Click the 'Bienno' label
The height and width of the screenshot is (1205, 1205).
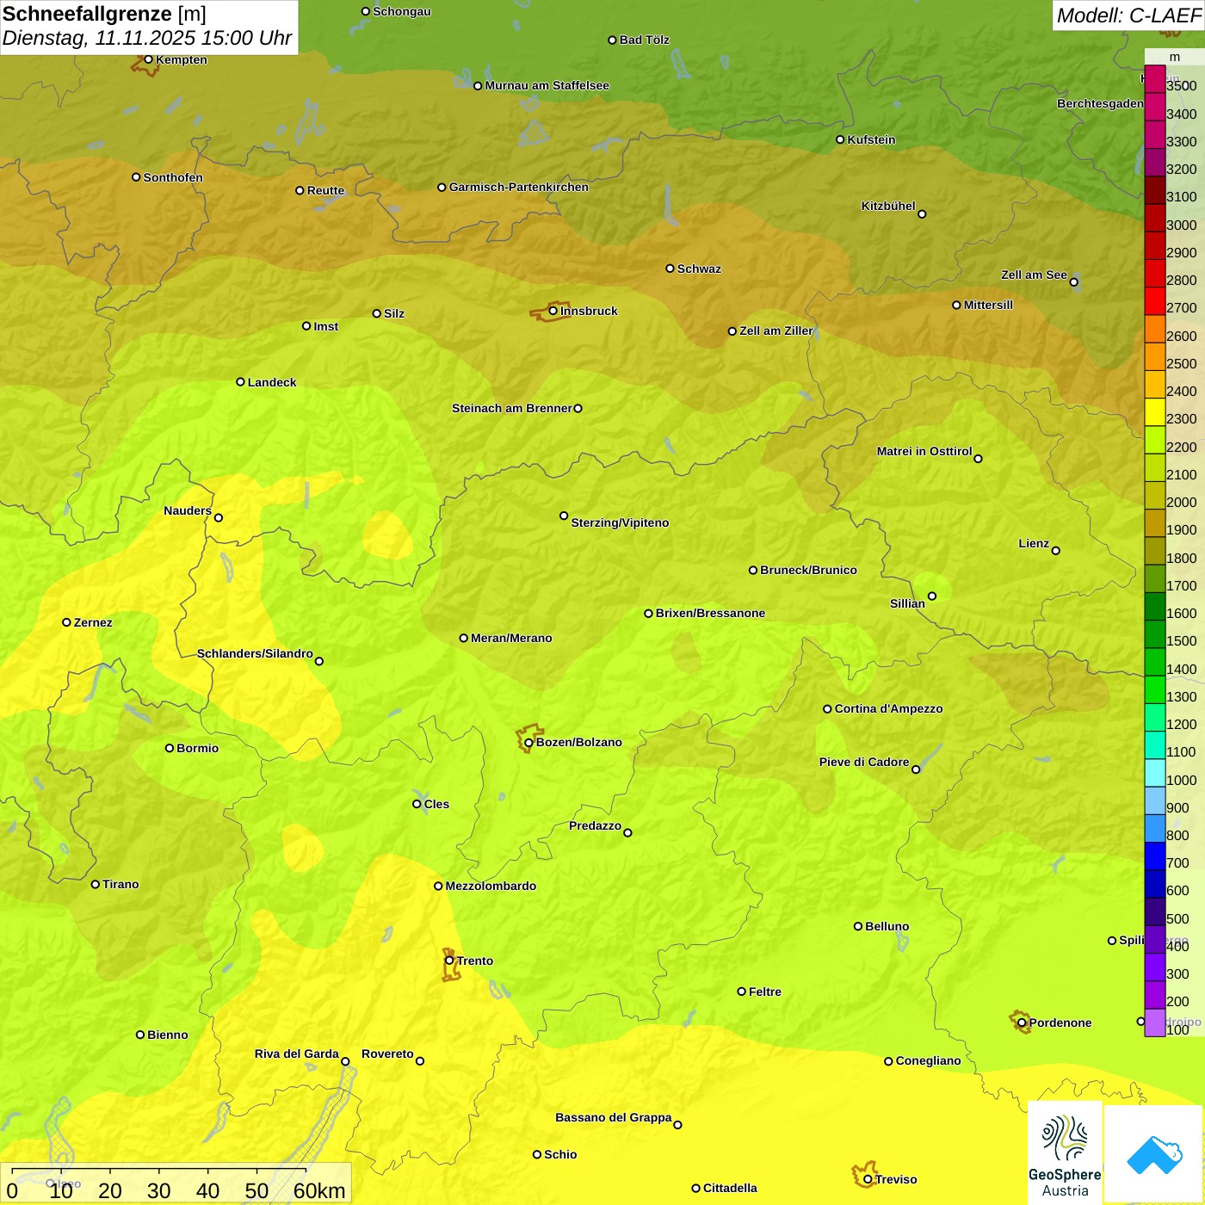[168, 1035]
